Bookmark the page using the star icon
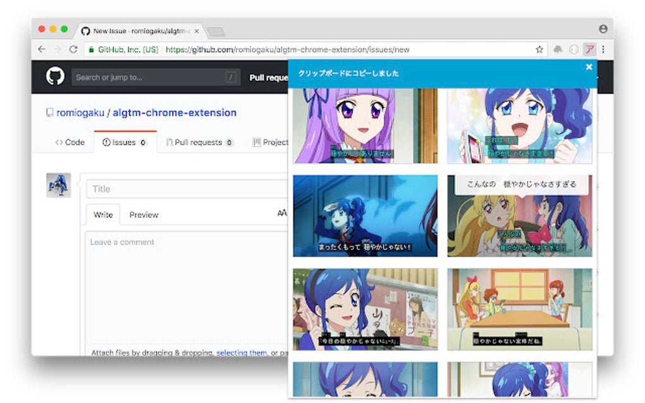The image size is (645, 403). 539,49
